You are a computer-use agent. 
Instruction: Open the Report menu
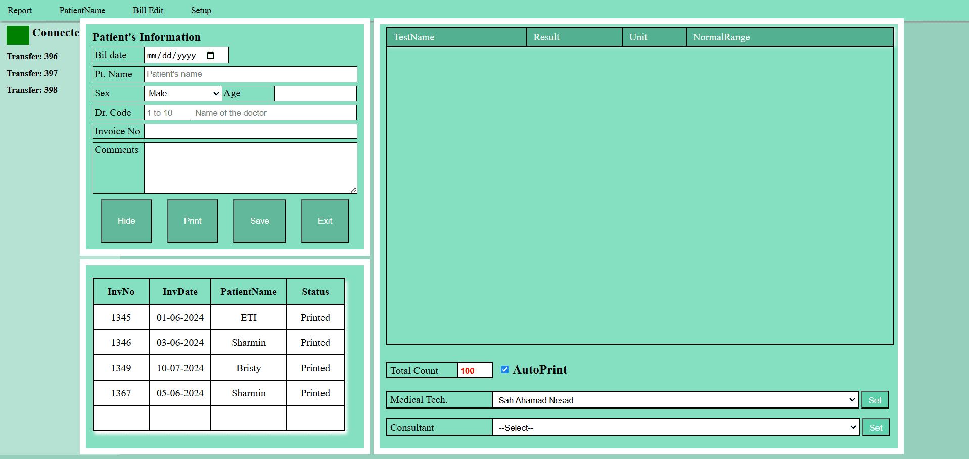pyautogui.click(x=20, y=10)
